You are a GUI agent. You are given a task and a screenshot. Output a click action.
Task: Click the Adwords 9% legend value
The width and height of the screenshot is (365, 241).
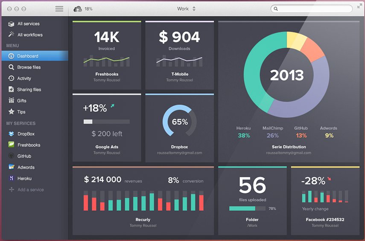coord(329,136)
